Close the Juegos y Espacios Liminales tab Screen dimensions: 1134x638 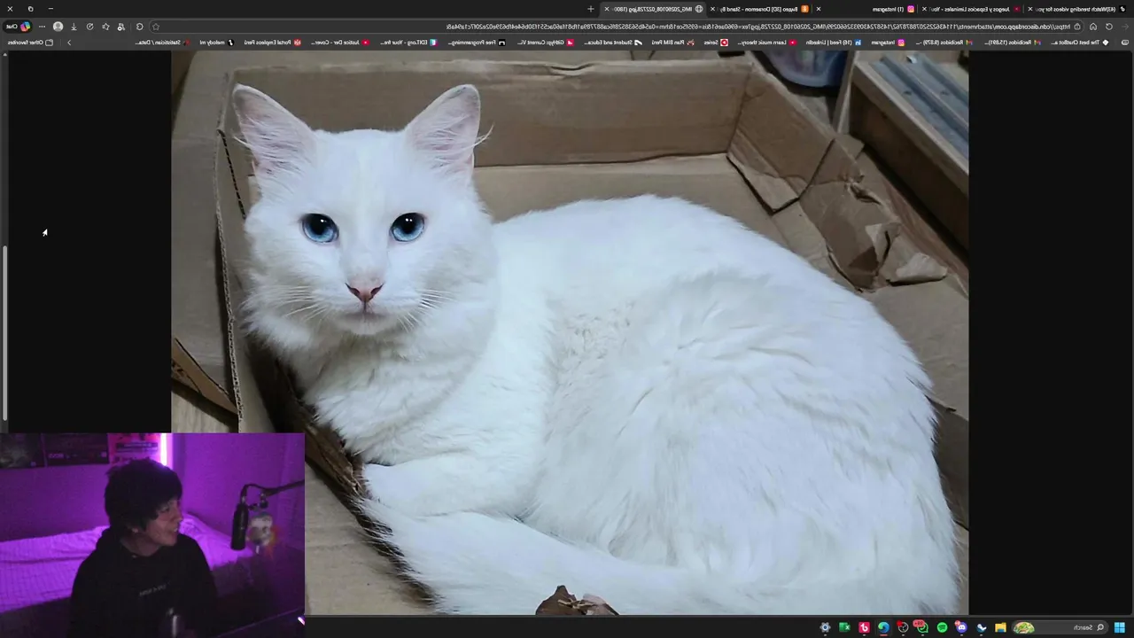922,9
